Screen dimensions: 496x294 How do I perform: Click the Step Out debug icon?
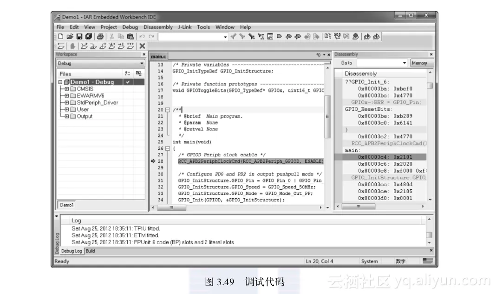[x=103, y=46]
